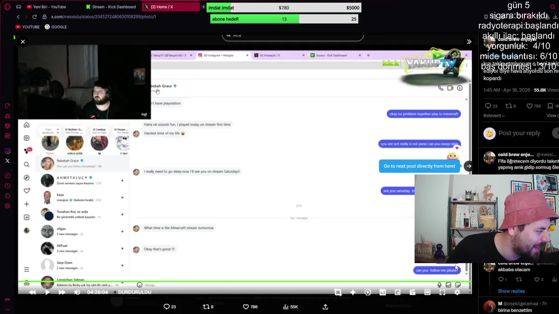This screenshot has width=559, height=314.
Task: Click the Post your reply field
Action: coord(519,133)
